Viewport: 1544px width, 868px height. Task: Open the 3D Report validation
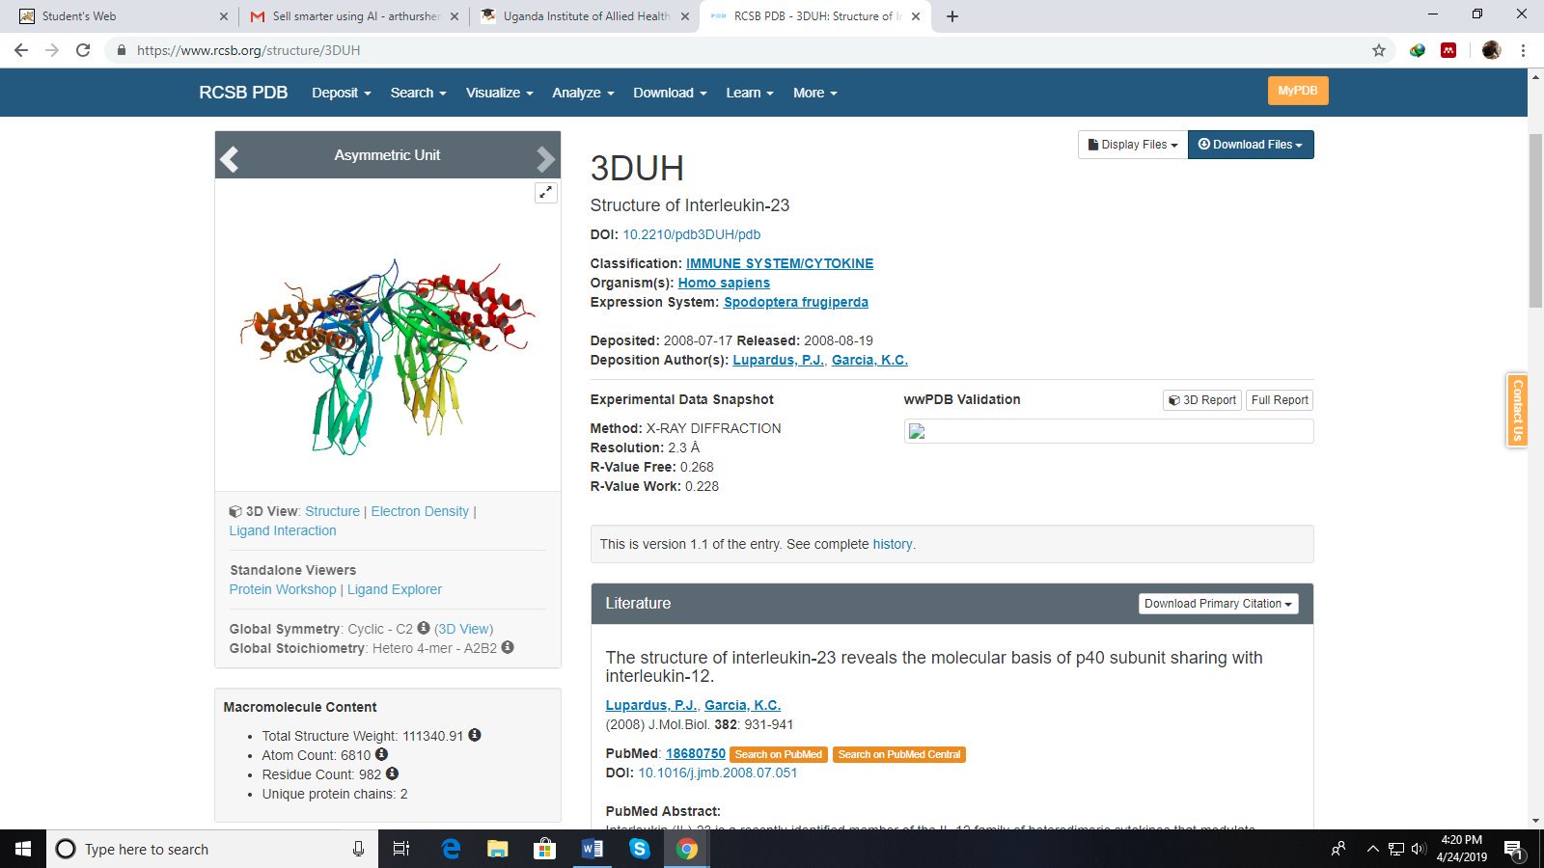pyautogui.click(x=1202, y=400)
